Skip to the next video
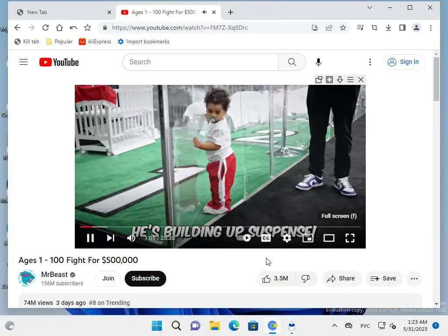 [111, 238]
